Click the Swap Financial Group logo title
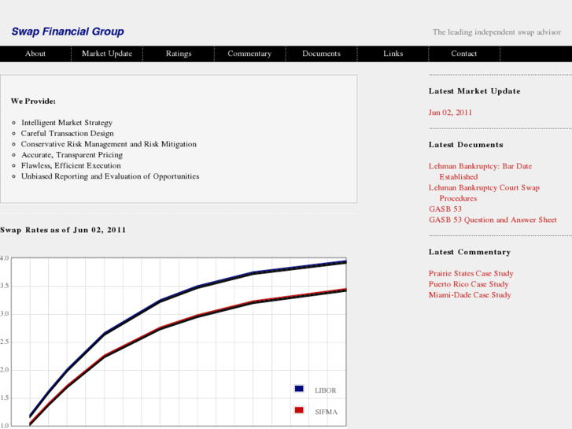This screenshot has width=572, height=429. point(68,31)
